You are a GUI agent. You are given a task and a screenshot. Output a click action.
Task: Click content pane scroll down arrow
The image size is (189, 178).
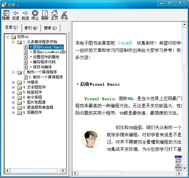184,168
